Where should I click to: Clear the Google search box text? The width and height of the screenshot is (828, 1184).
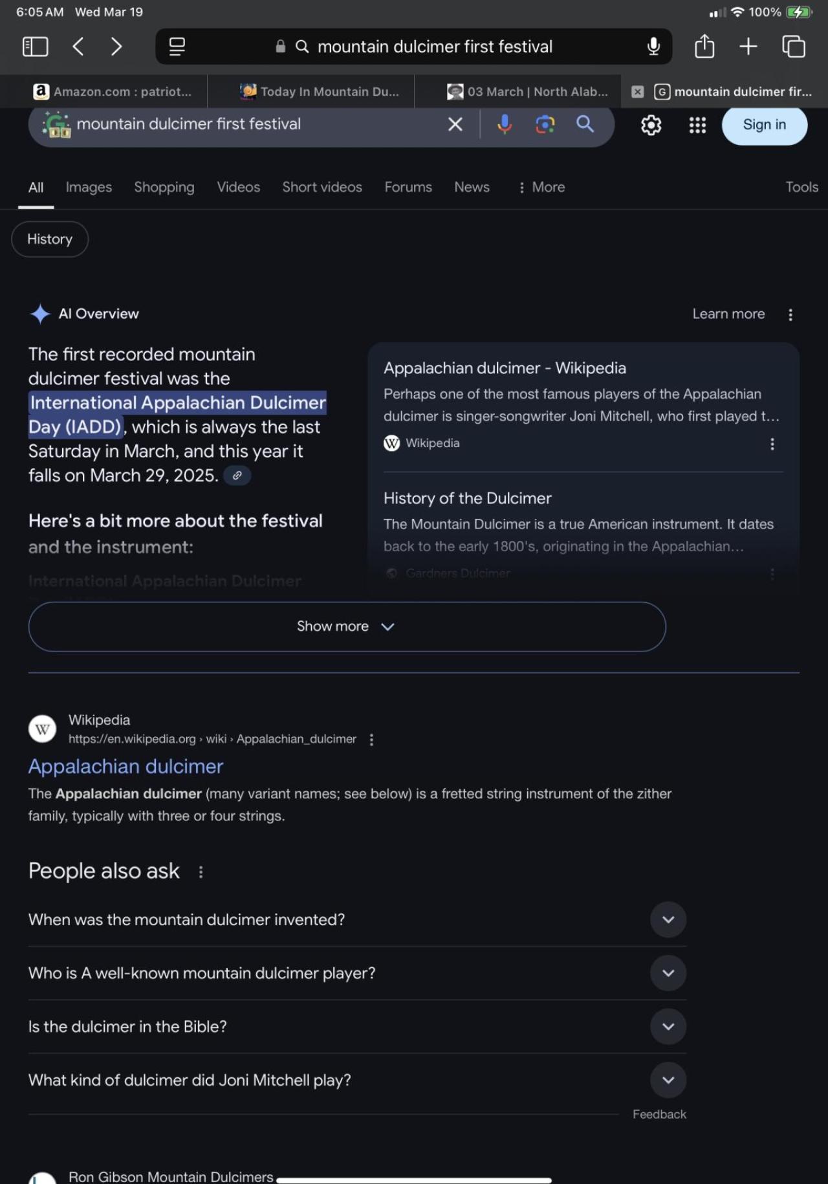[x=455, y=124]
